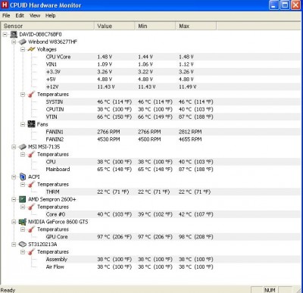Click the ACPI device icon

tap(23, 176)
